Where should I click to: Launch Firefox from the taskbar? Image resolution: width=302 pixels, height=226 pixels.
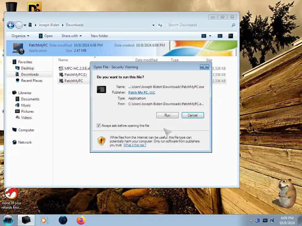pos(81,220)
